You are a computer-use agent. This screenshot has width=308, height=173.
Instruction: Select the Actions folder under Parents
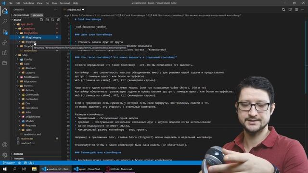[x=30, y=90]
